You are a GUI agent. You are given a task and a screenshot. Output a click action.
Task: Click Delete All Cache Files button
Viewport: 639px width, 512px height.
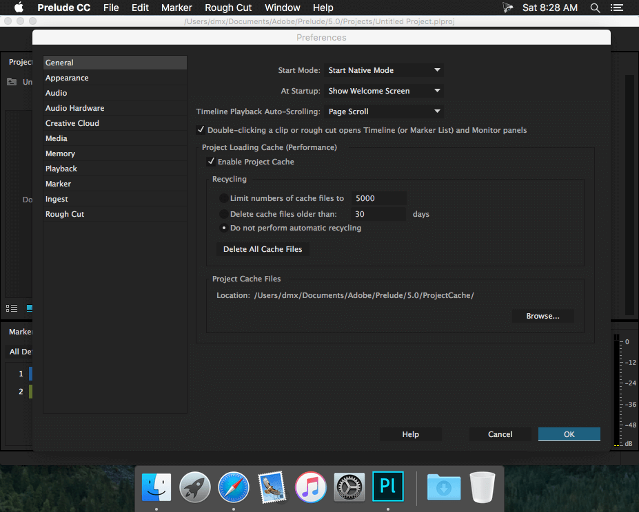pyautogui.click(x=263, y=249)
